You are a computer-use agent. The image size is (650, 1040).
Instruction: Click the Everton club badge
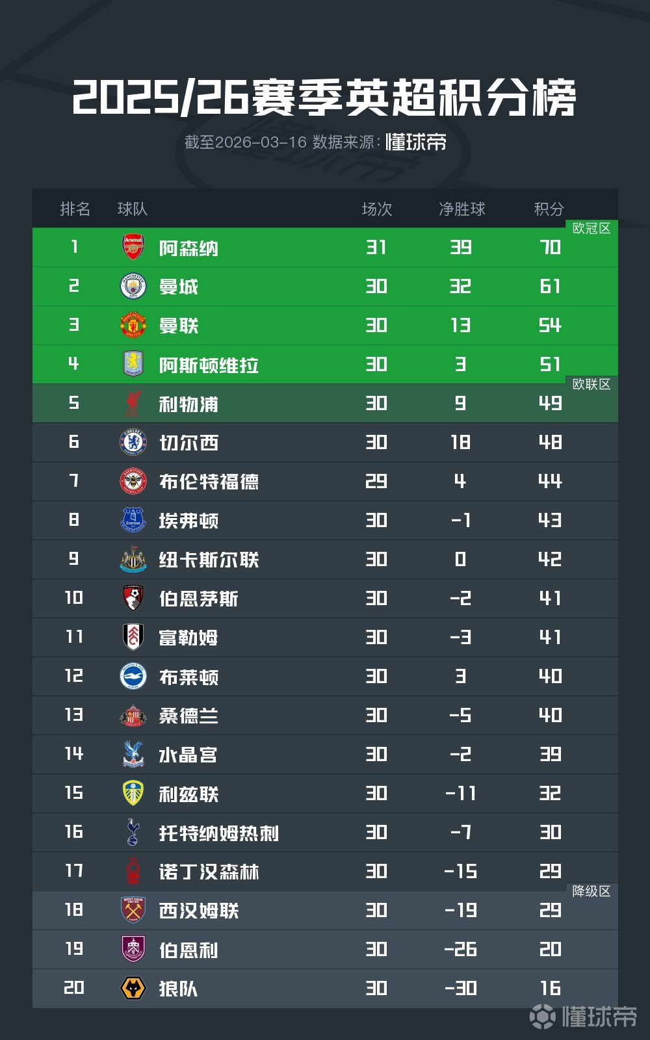point(133,521)
